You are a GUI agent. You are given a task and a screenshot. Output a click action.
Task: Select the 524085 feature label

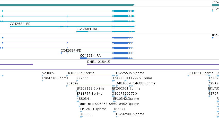[x=48, y=73]
